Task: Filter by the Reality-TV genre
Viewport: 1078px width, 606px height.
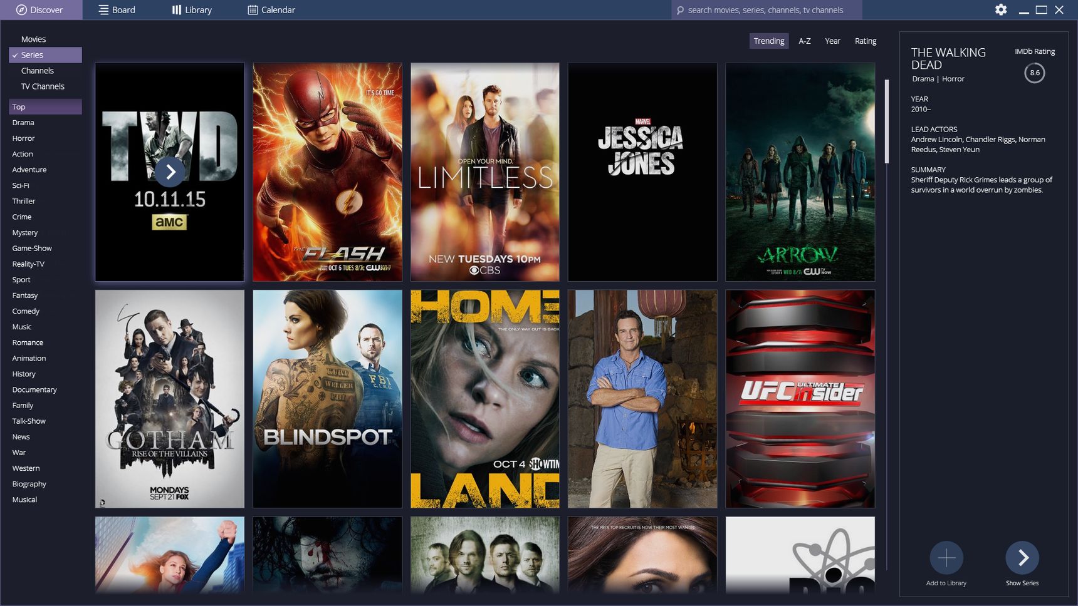Action: [x=28, y=264]
